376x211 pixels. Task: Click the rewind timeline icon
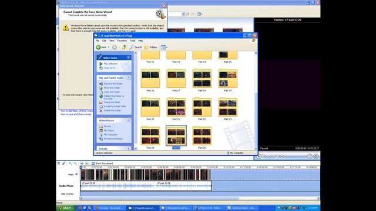tap(82, 164)
